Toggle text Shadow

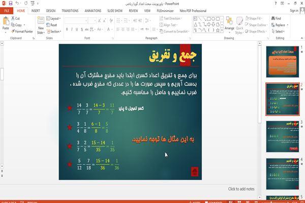[82, 30]
